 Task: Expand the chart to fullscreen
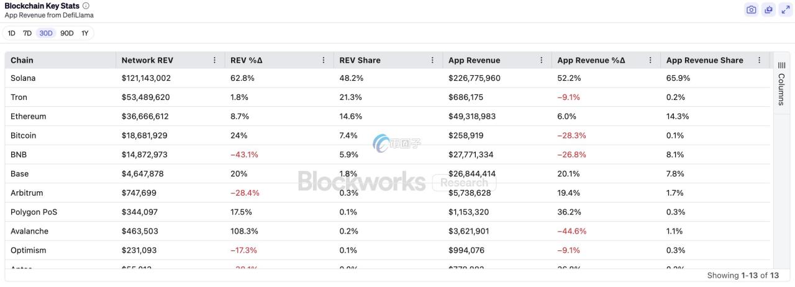(786, 9)
